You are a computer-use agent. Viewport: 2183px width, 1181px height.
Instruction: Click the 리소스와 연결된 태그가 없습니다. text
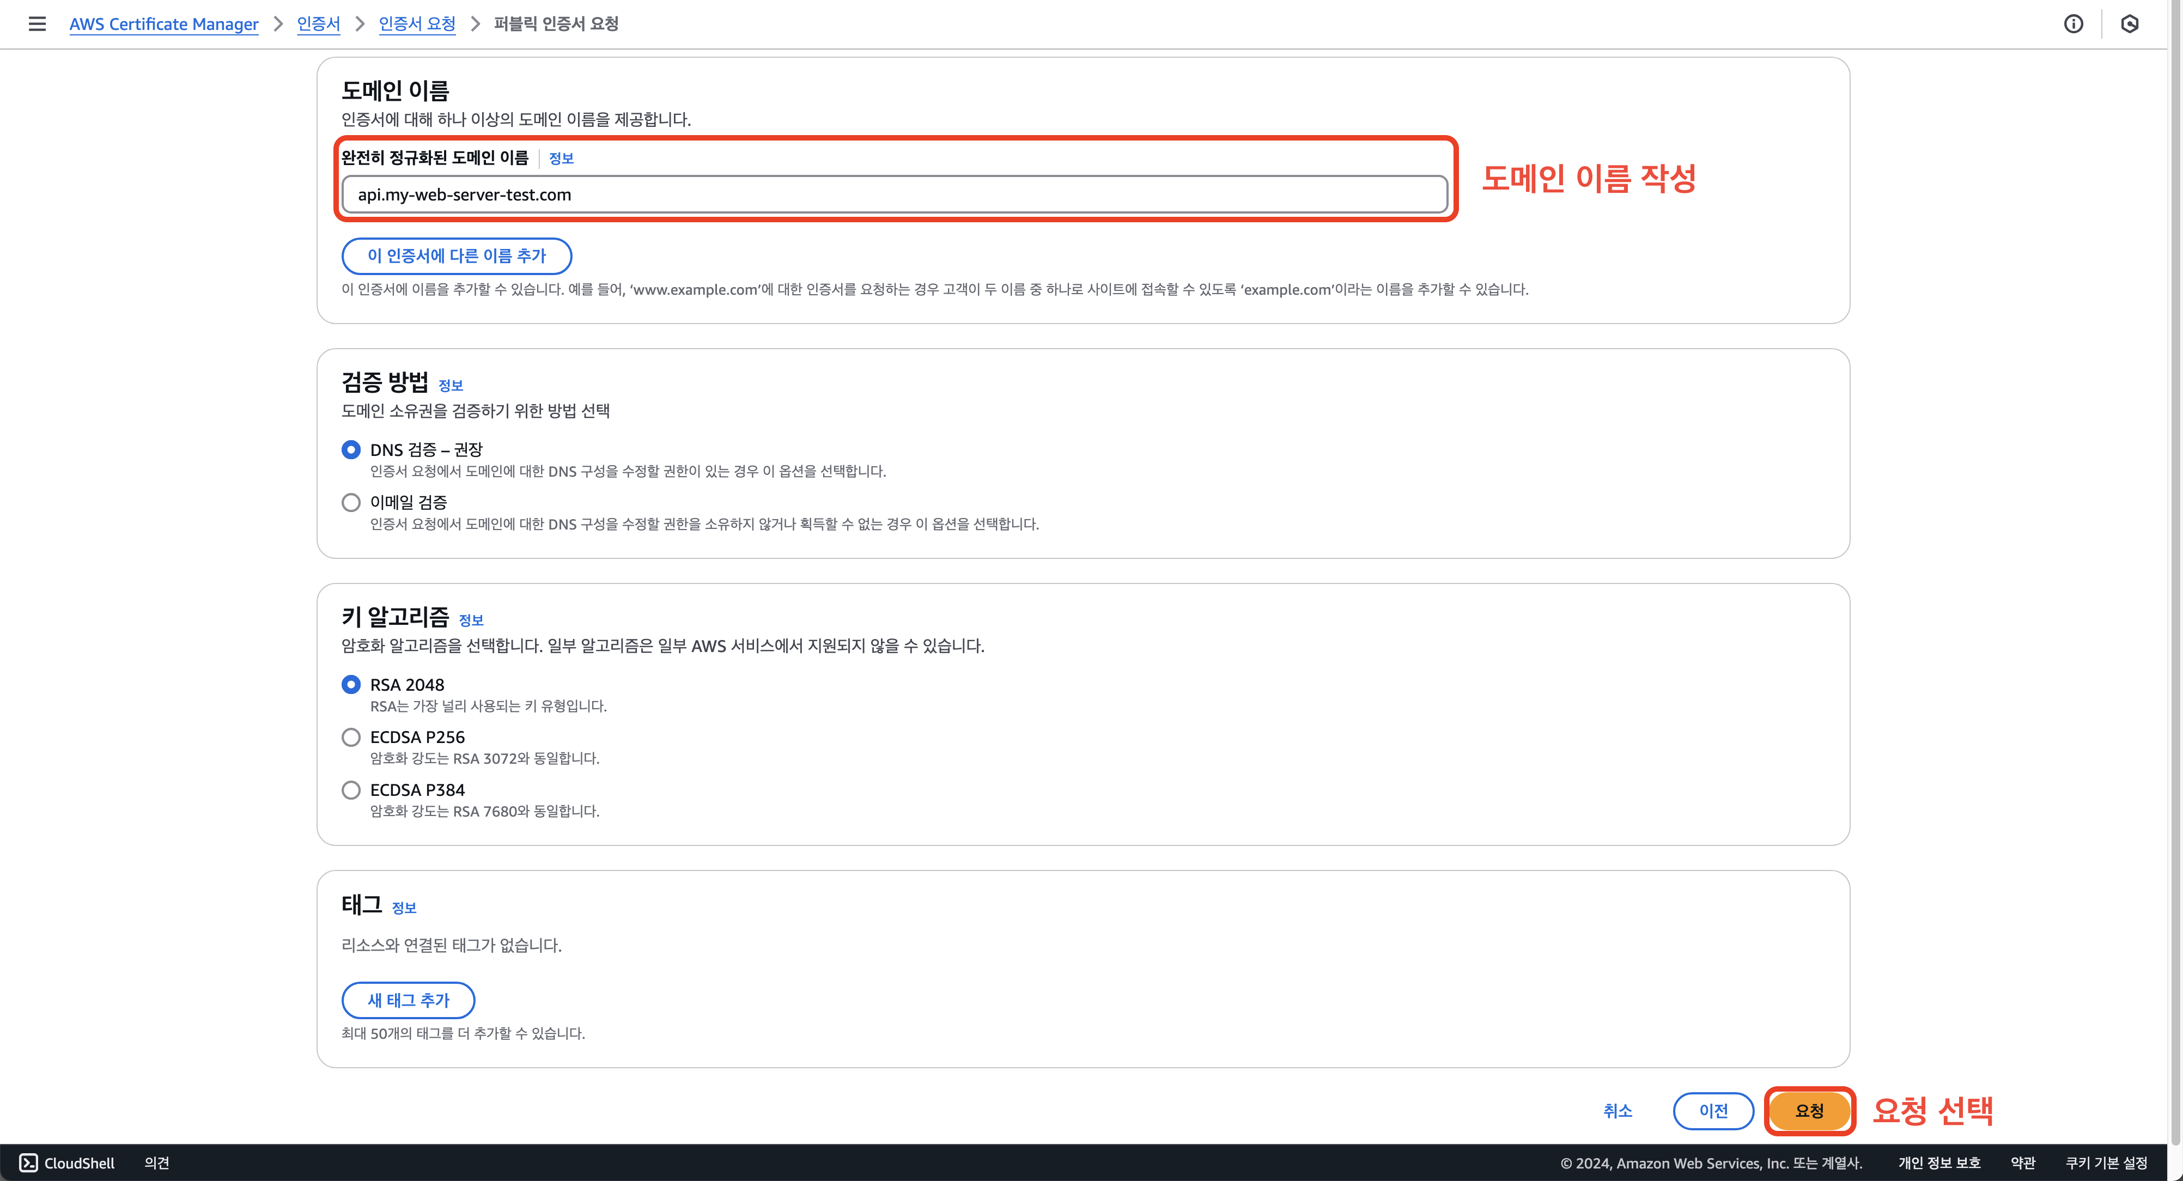(452, 946)
